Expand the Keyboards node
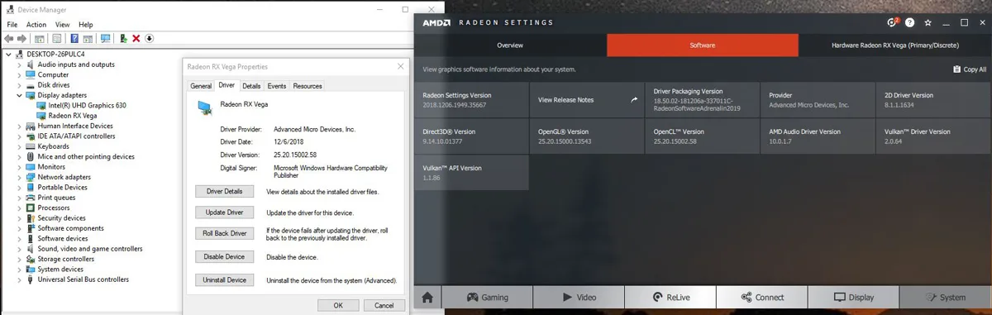 20,146
